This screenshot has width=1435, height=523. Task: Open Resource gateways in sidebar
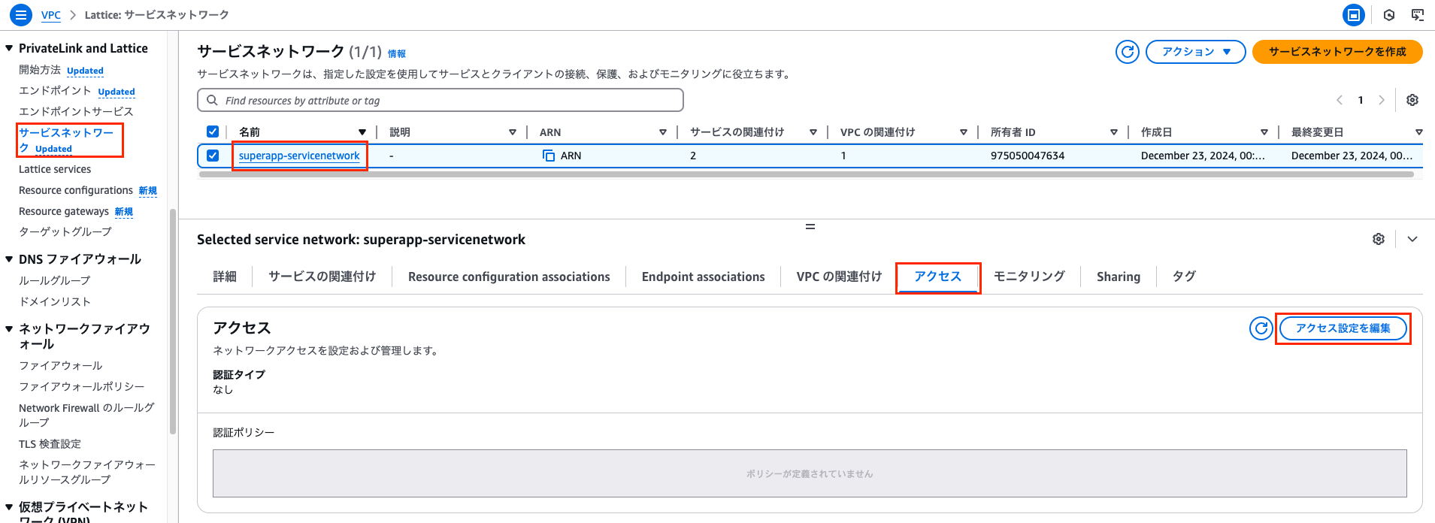pos(64,211)
